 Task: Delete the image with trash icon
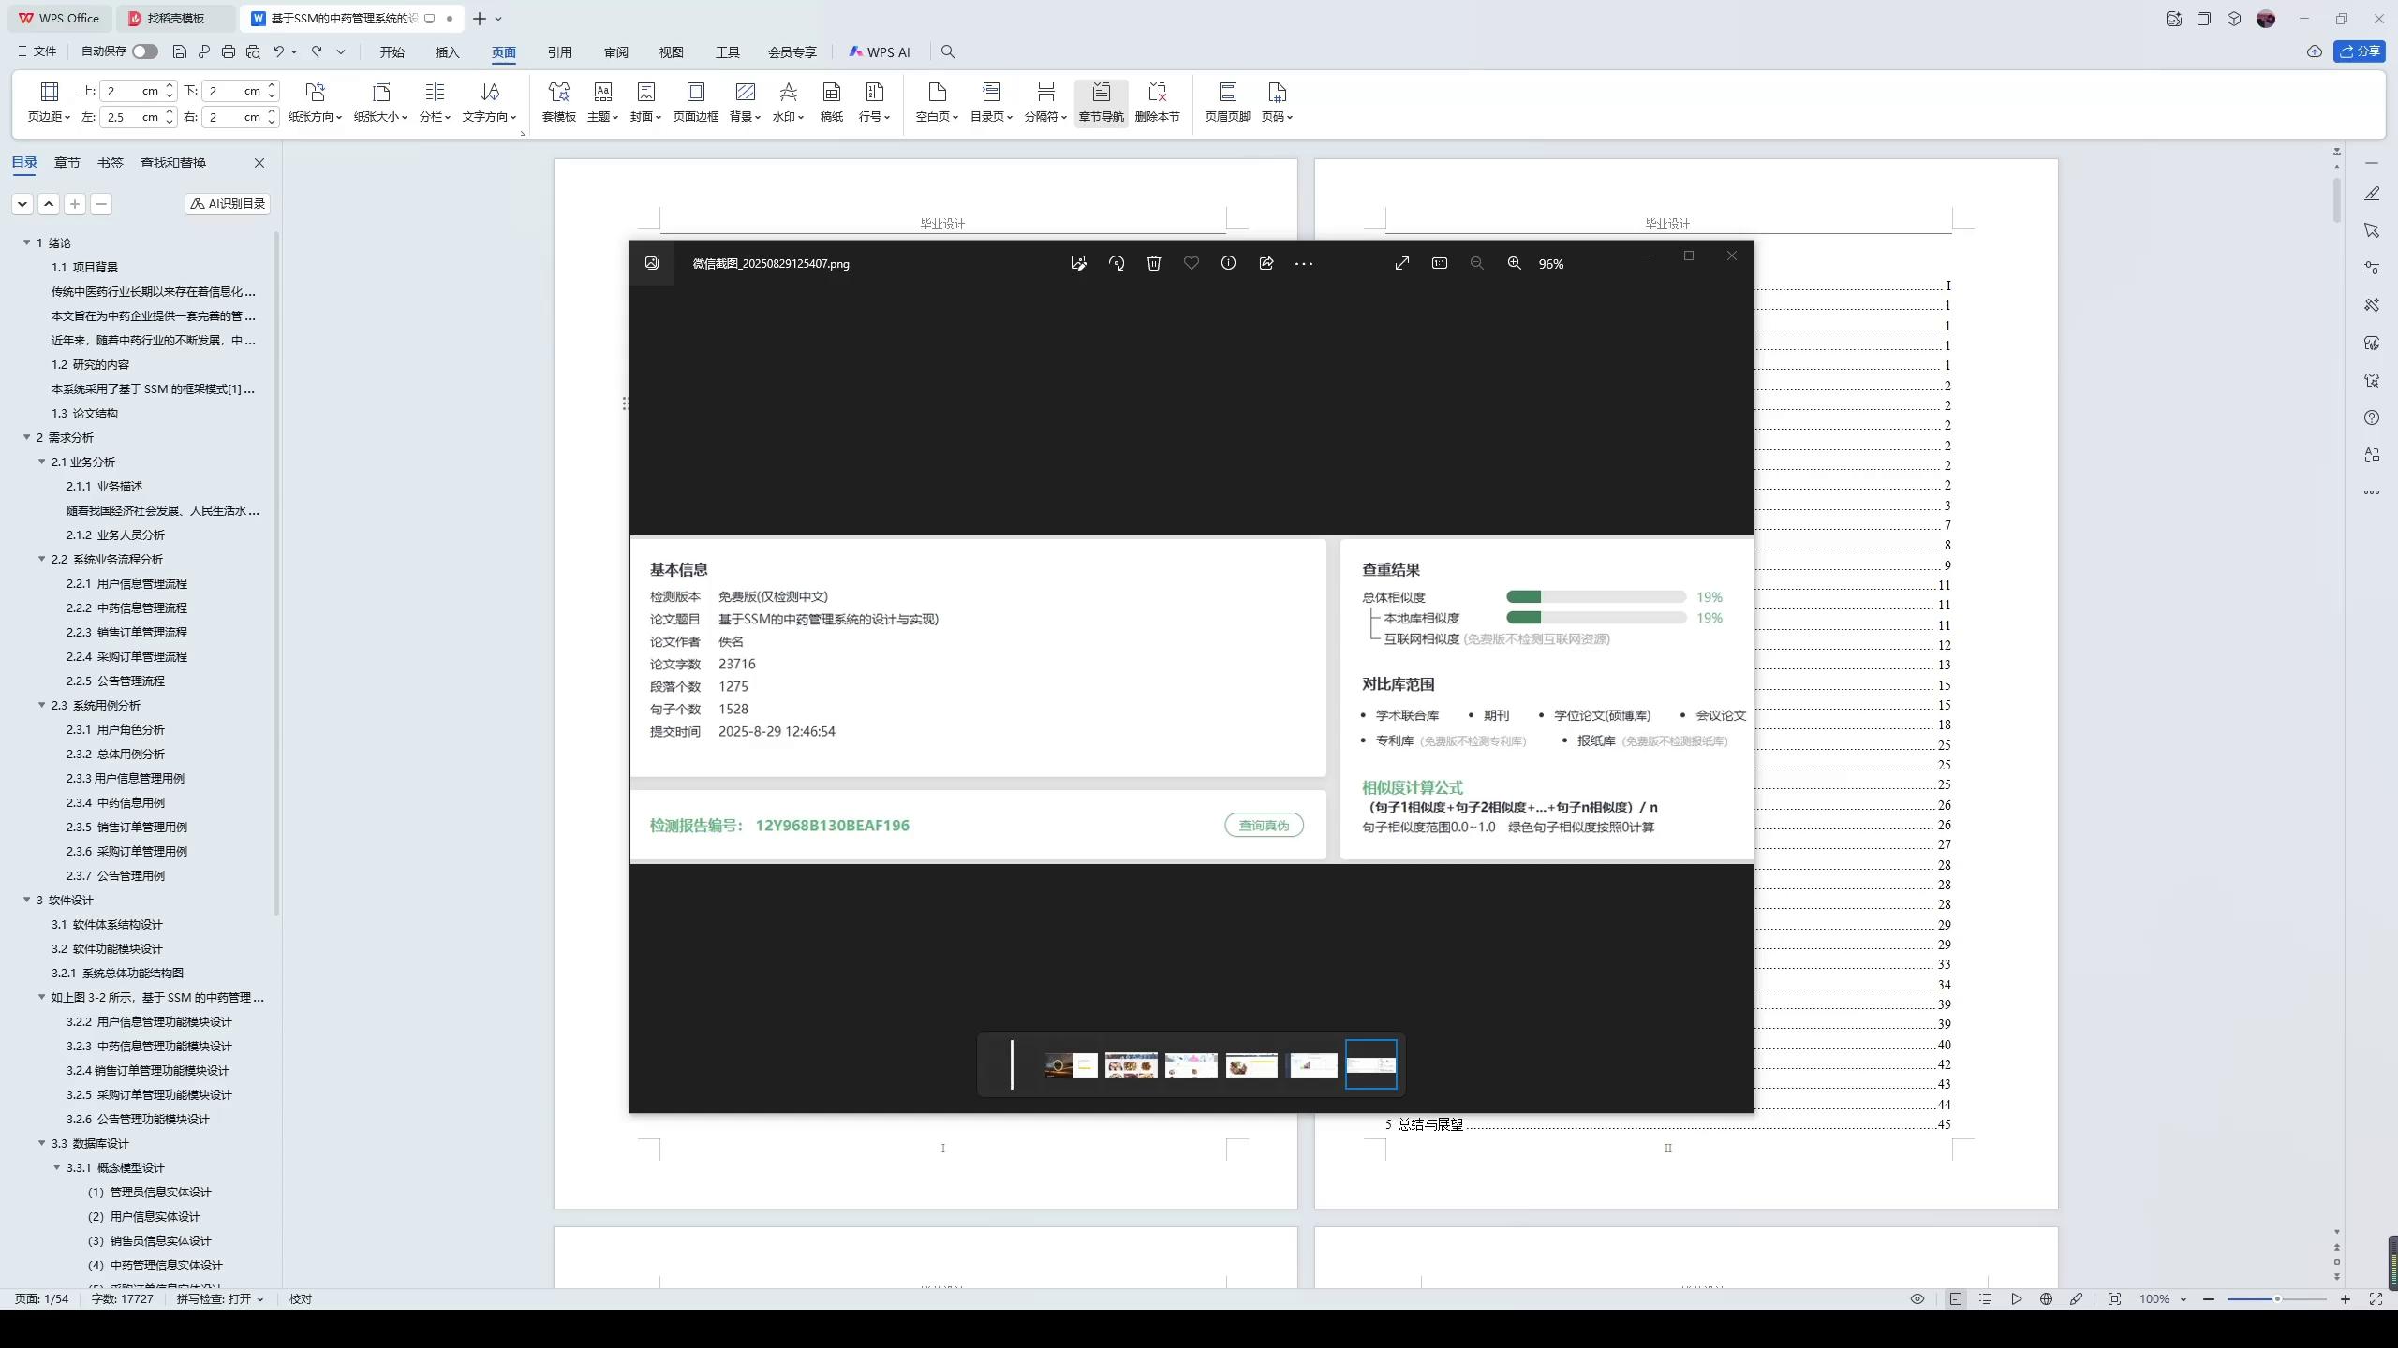[x=1153, y=263]
